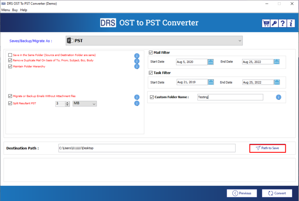This screenshot has height=201, width=299.
Task: Open calendar for Task Filter End Date
Action: [276, 82]
